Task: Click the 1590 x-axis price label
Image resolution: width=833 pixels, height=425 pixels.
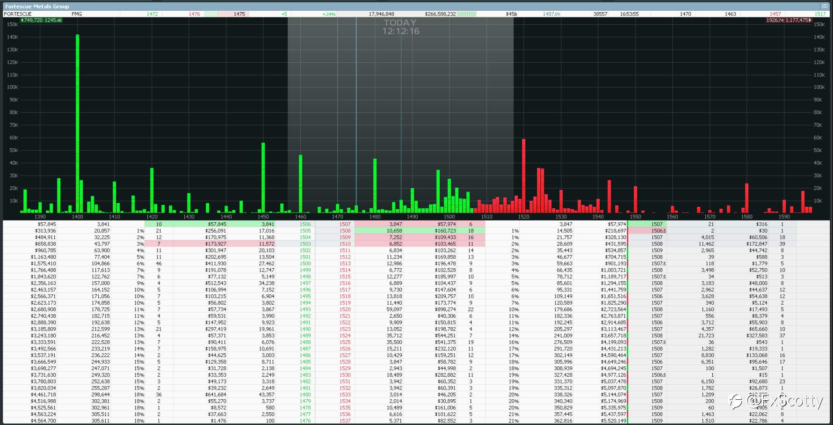Action: [784, 217]
